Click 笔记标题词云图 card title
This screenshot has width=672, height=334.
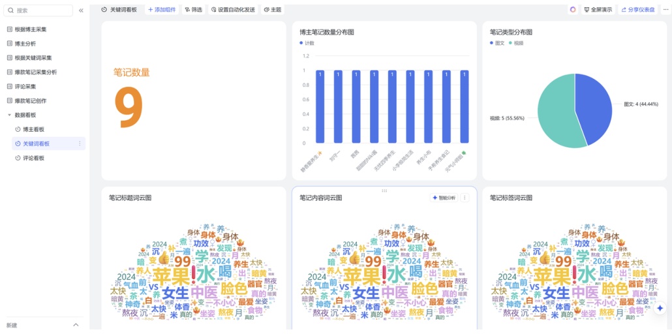[130, 198]
